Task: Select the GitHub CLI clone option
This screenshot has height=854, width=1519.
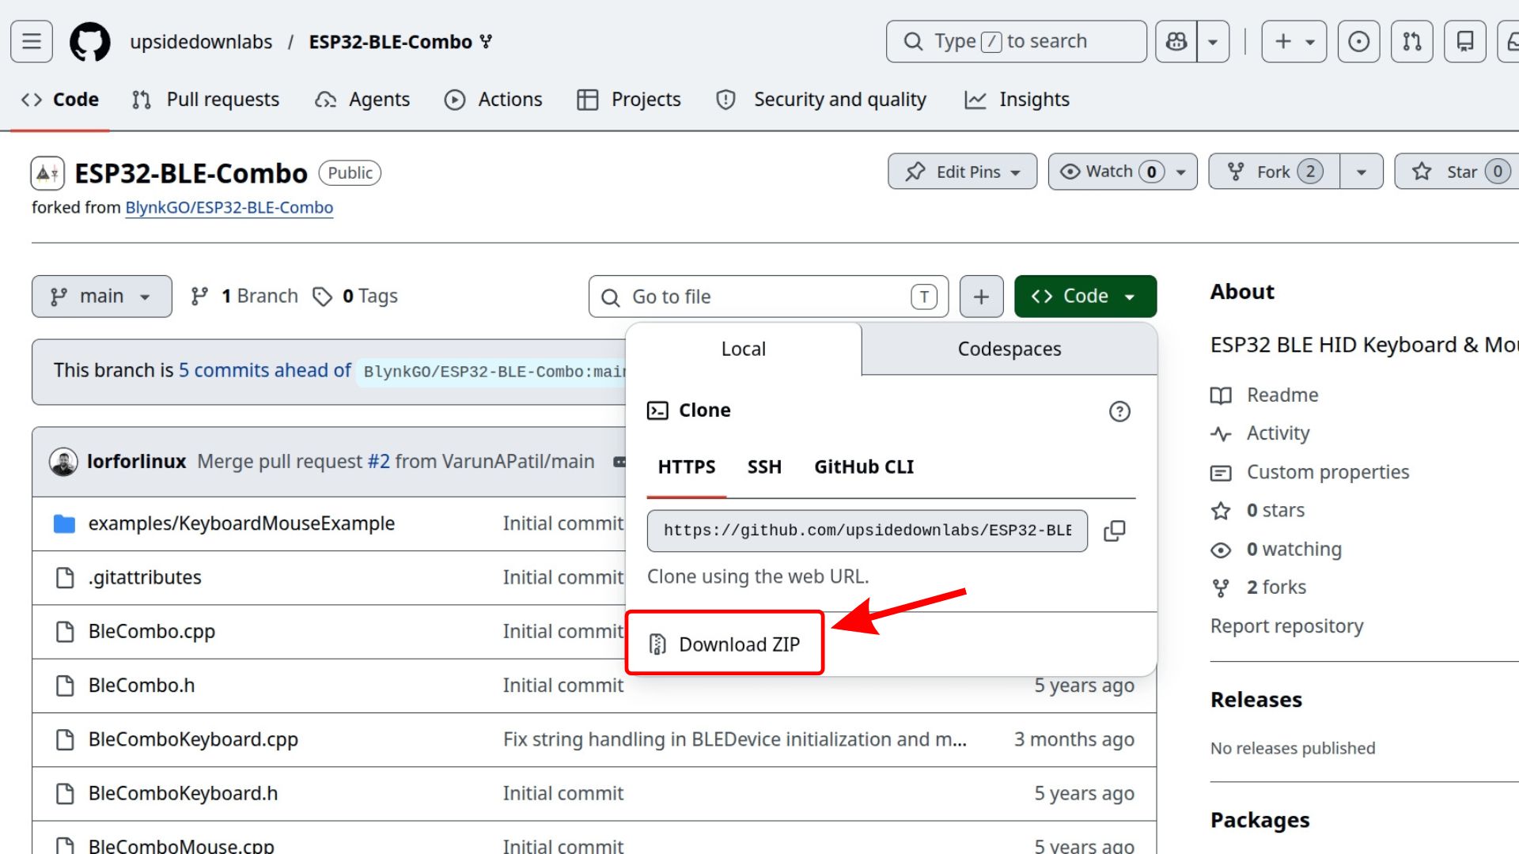Action: 864,467
